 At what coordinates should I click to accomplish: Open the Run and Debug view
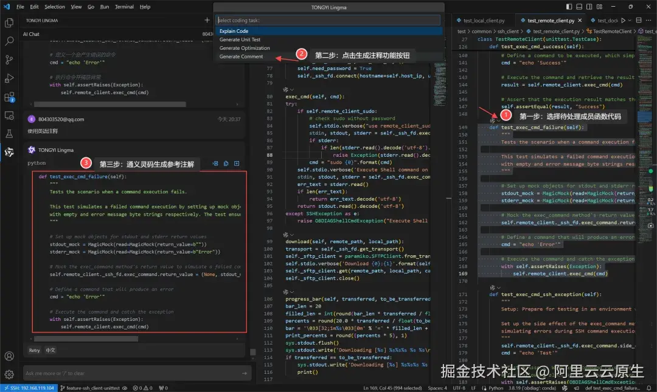tap(9, 78)
